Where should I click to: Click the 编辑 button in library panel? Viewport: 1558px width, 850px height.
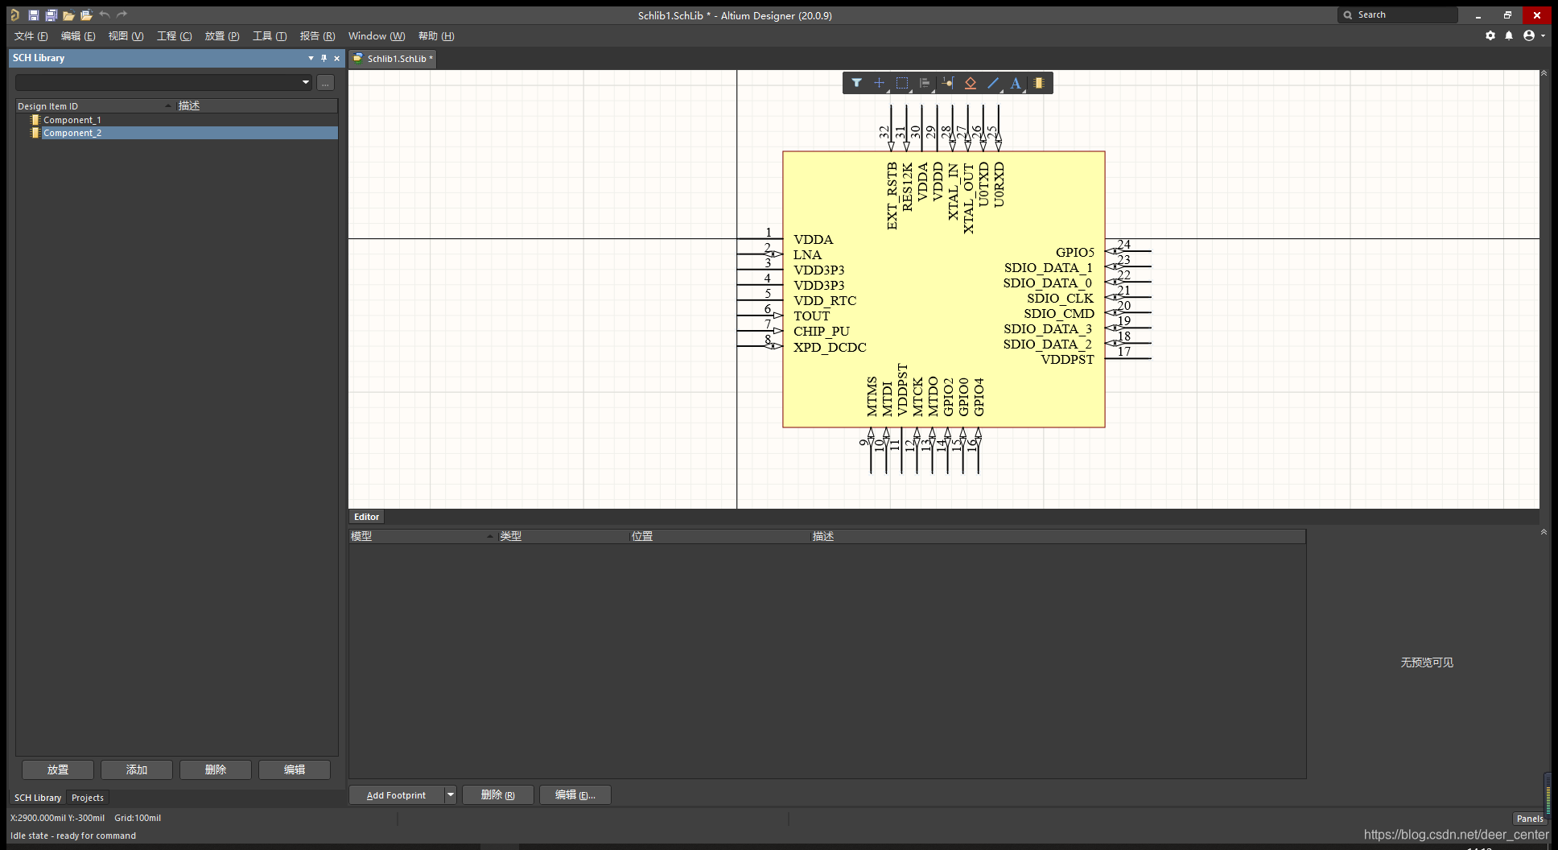(295, 770)
